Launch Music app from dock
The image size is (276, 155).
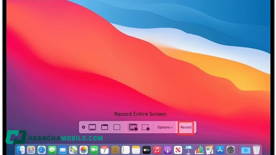pyautogui.click(x=157, y=150)
